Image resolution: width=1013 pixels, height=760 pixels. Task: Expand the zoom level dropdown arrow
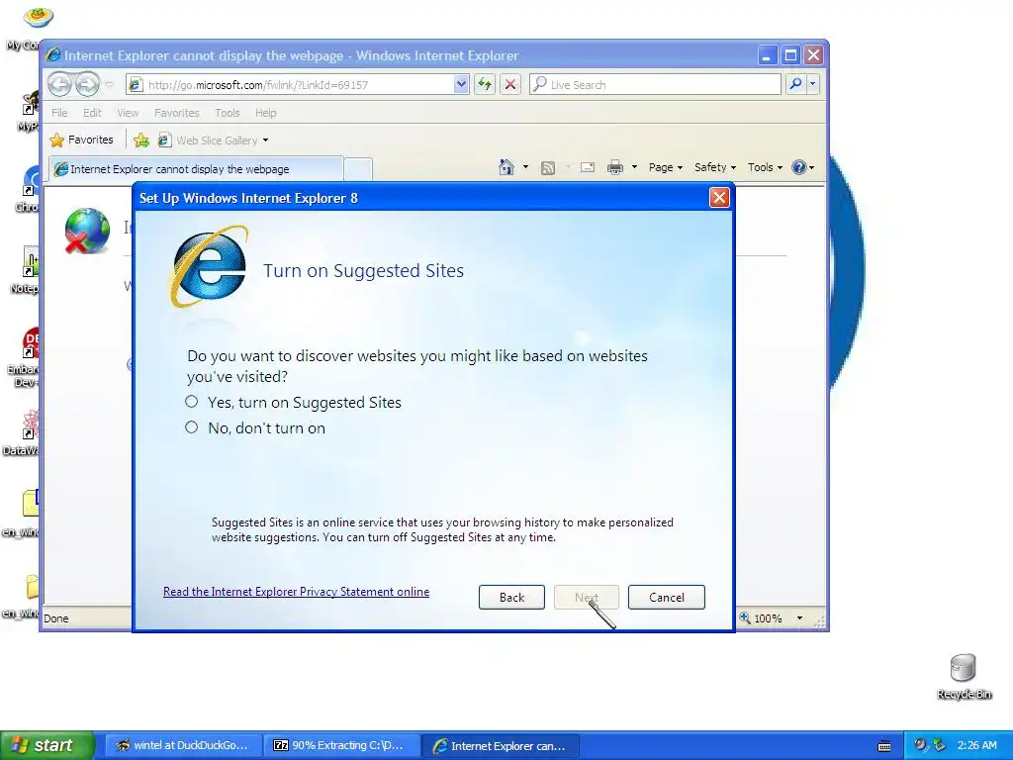[x=799, y=618]
